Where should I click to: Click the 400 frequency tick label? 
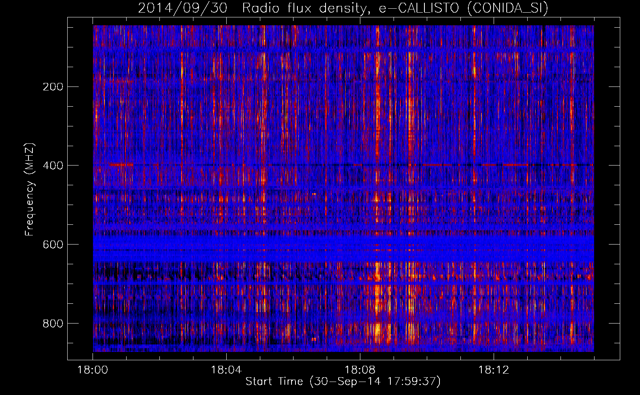click(53, 166)
